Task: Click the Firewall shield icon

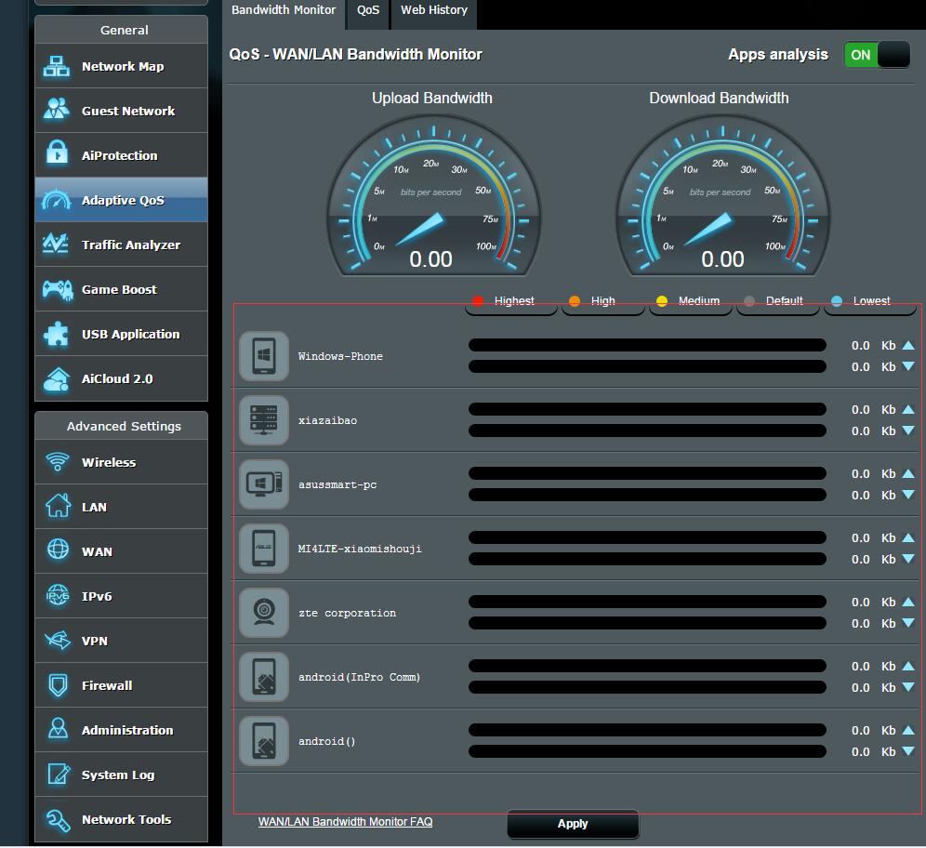Action: pyautogui.click(x=58, y=685)
